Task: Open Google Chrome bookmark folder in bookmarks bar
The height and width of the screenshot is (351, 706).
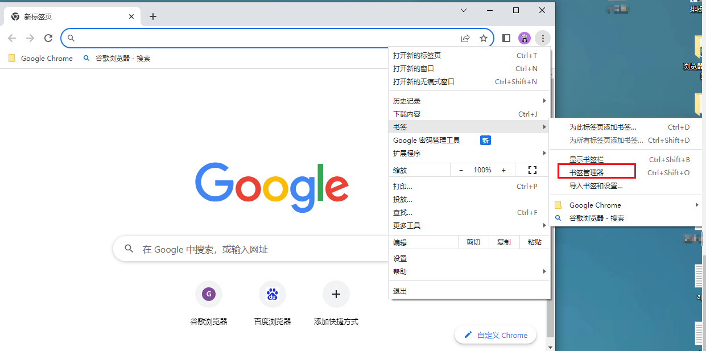Action: coord(40,58)
